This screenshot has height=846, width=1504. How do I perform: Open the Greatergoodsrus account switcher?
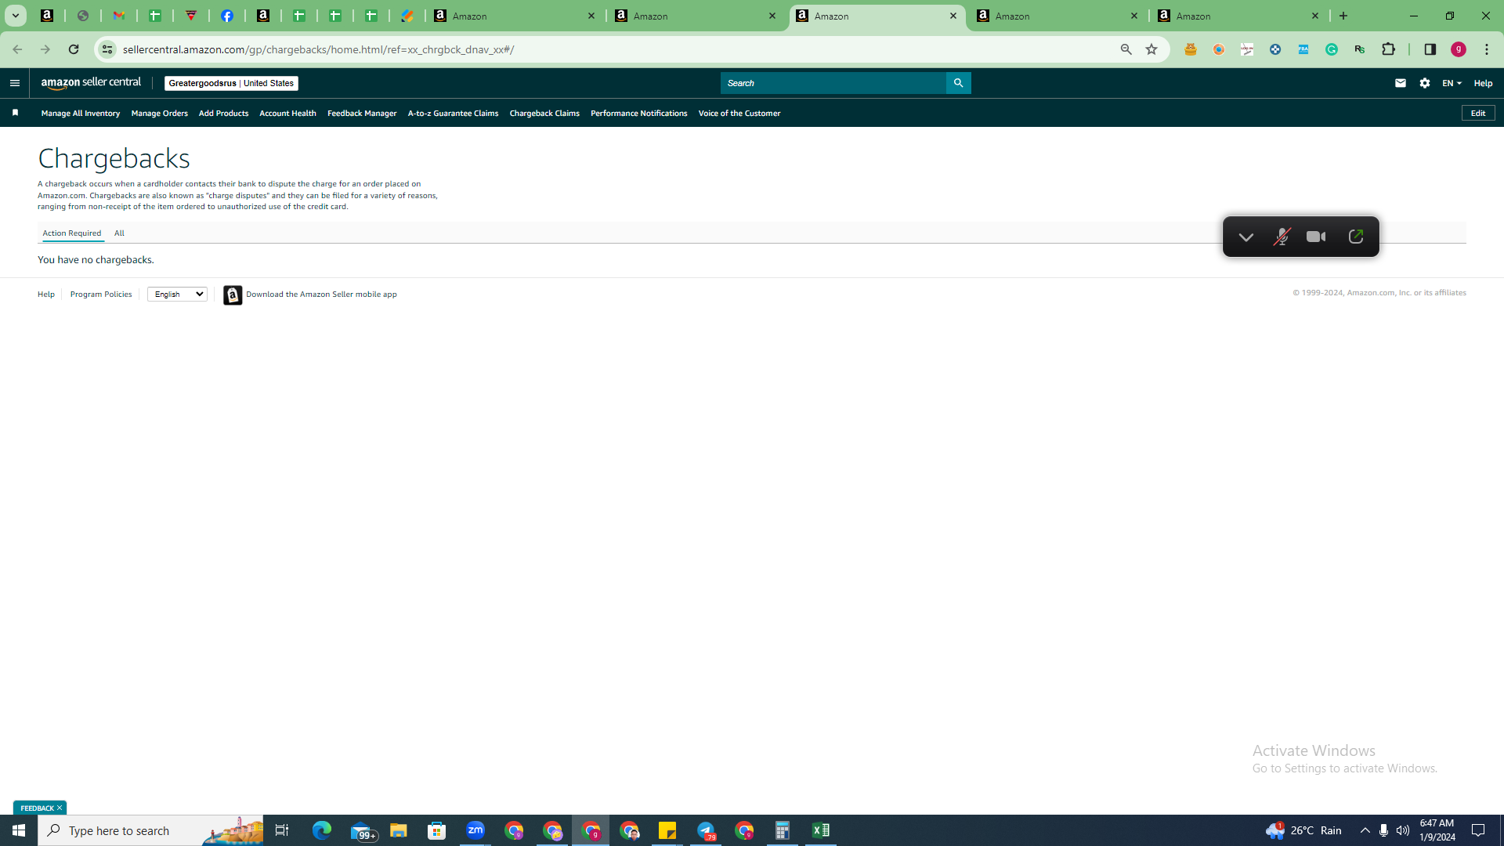pos(231,83)
